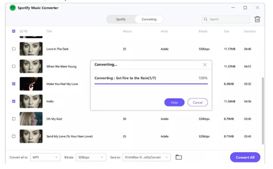273x169 pixels.
Task: Select the Converting tab
Action: point(149,19)
